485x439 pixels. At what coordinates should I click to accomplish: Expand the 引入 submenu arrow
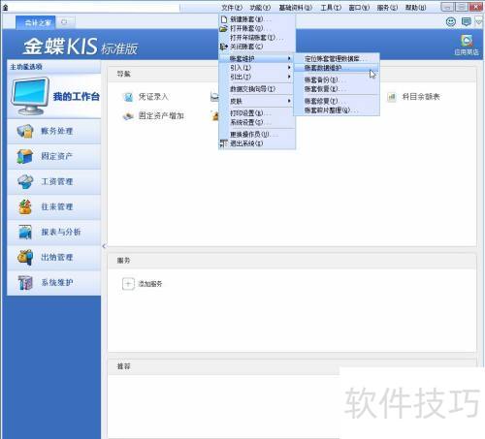pos(289,68)
